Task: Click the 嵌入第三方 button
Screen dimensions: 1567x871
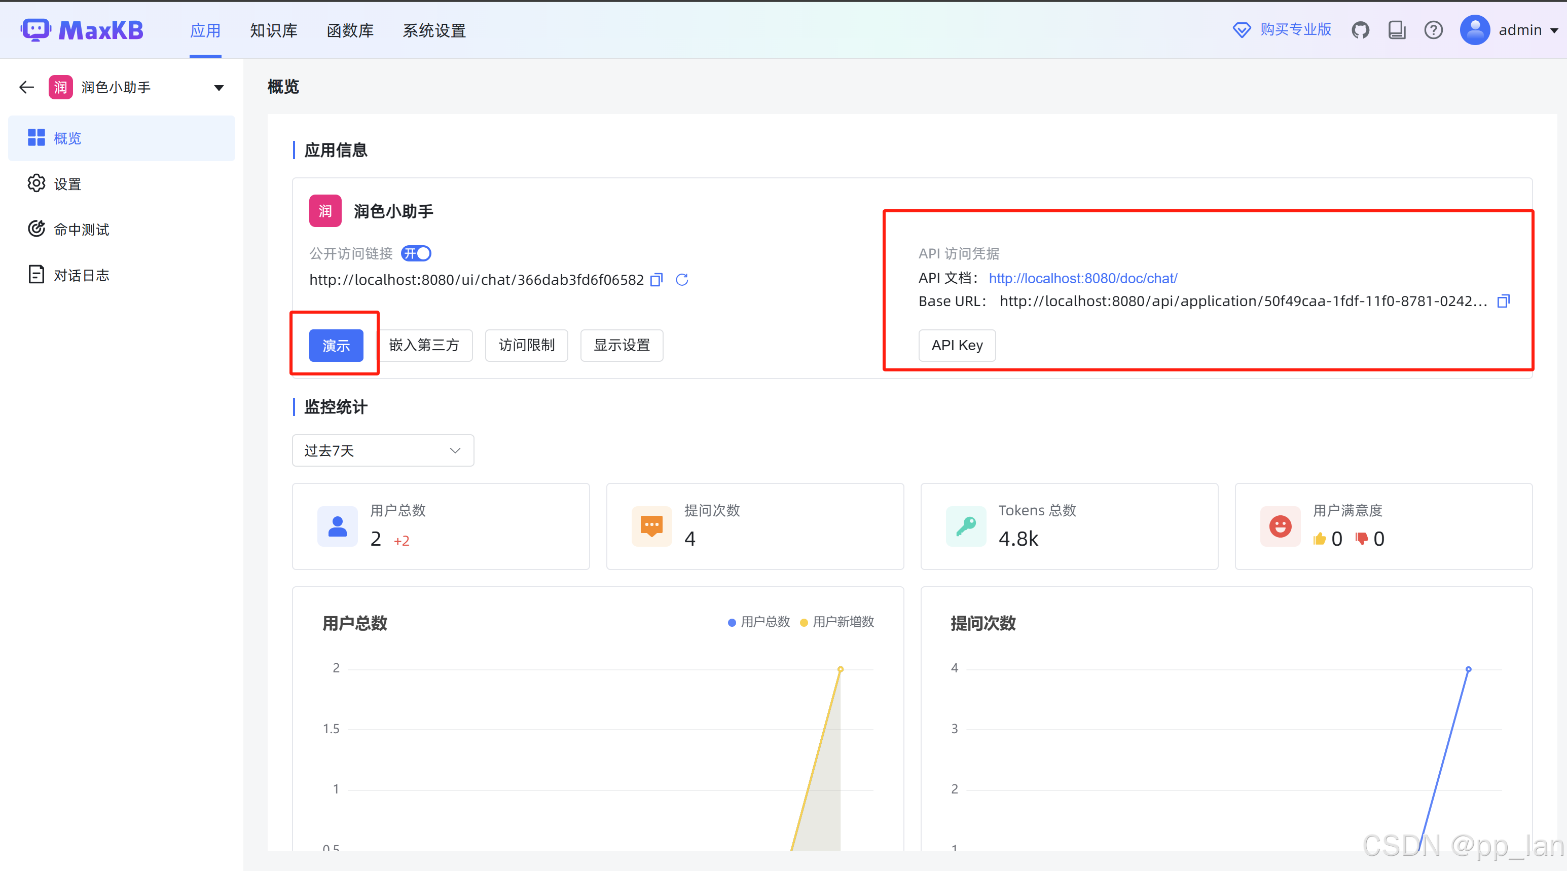Action: 424,345
